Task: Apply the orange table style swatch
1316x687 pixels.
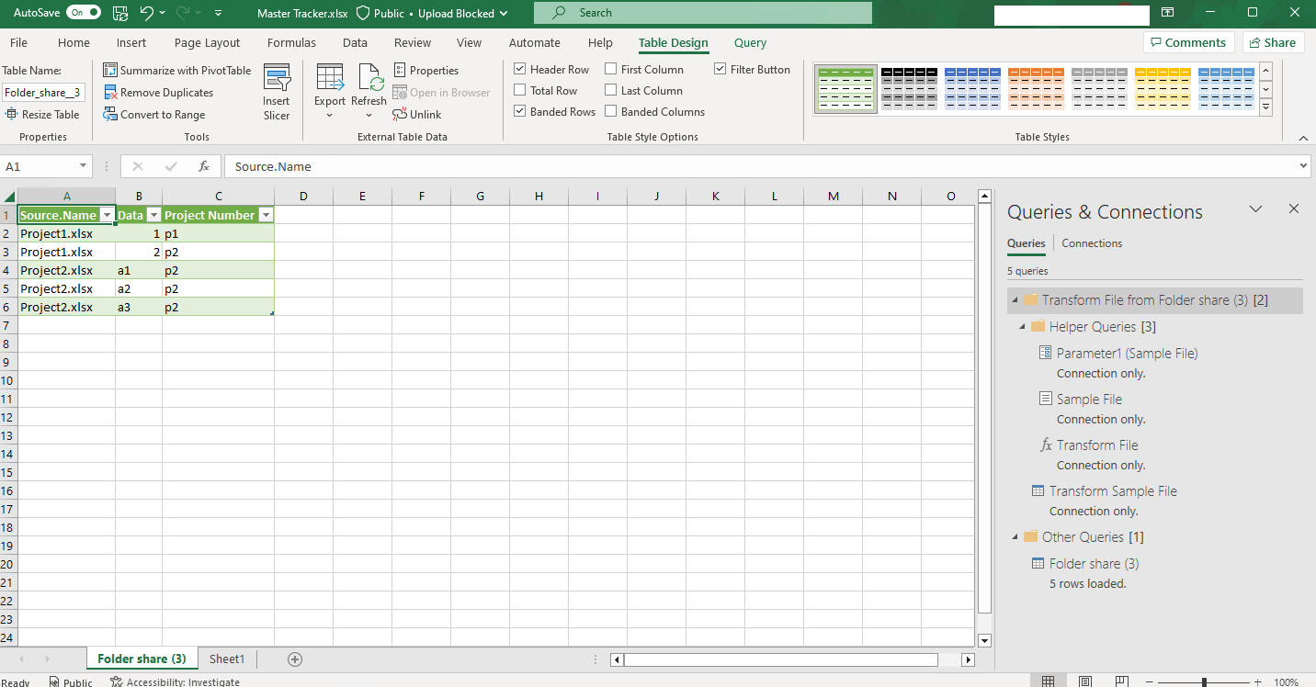Action: [x=1036, y=89]
